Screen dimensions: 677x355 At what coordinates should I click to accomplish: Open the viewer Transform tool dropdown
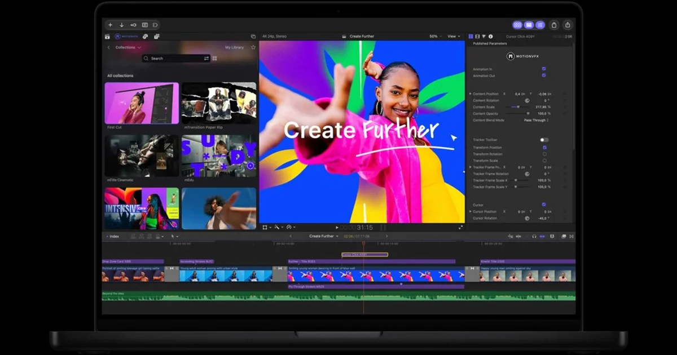(x=266, y=227)
